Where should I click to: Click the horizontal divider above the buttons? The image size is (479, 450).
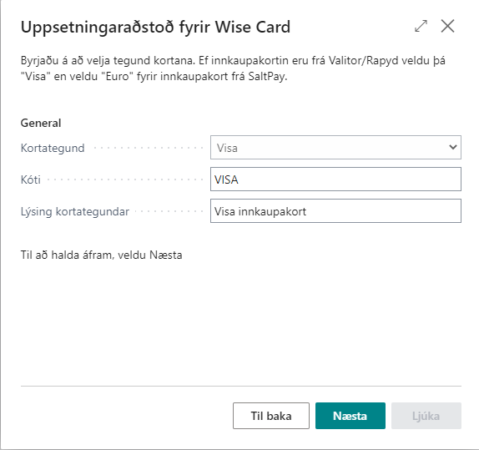pos(240,386)
